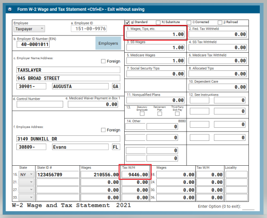Open the Employee Taxpayer dropdown
The width and height of the screenshot is (267, 218).
[29, 29]
